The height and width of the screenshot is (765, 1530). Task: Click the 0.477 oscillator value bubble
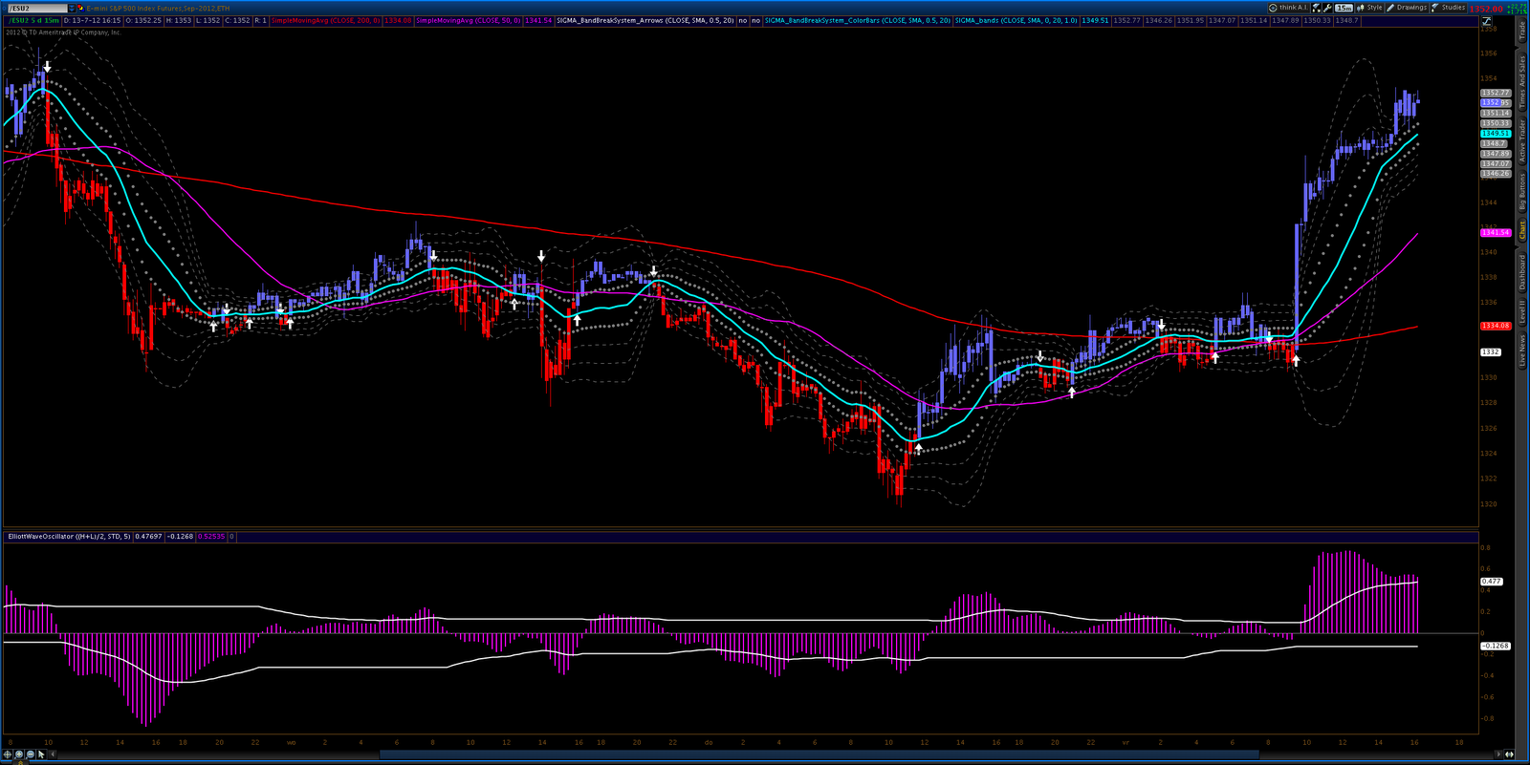[x=1492, y=581]
